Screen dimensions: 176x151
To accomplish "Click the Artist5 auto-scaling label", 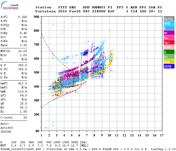I will click(7, 128).
